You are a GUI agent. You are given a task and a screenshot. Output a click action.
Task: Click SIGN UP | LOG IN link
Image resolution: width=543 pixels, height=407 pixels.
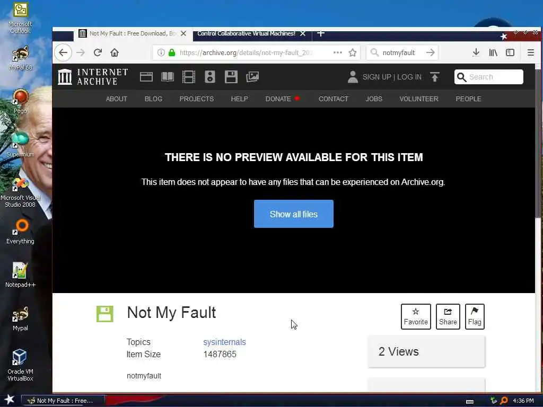(x=392, y=77)
